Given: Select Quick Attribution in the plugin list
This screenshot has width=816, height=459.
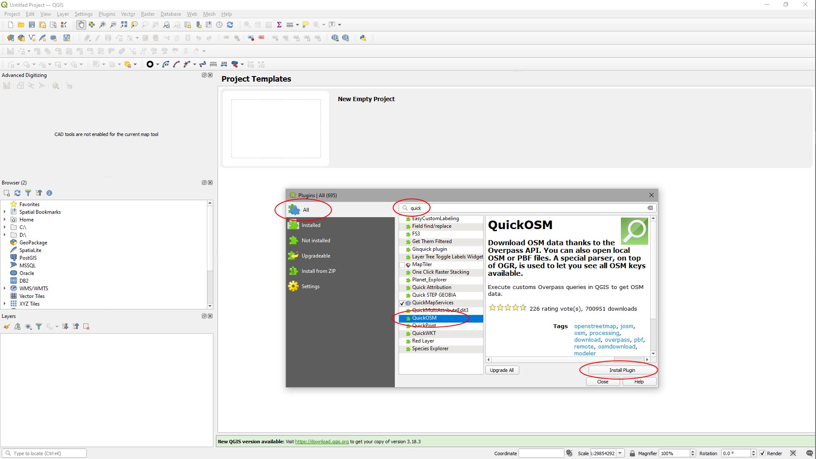Looking at the screenshot, I should (x=441, y=287).
